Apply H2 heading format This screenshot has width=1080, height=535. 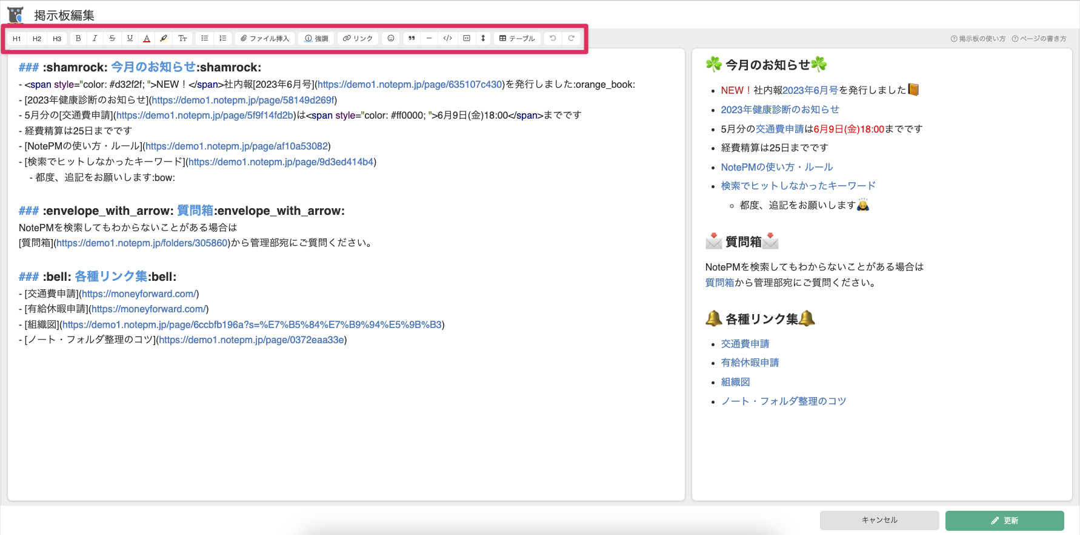37,39
